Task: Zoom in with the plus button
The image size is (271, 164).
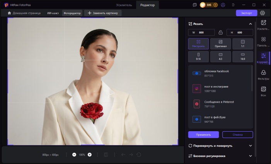Action: [x=90, y=155]
